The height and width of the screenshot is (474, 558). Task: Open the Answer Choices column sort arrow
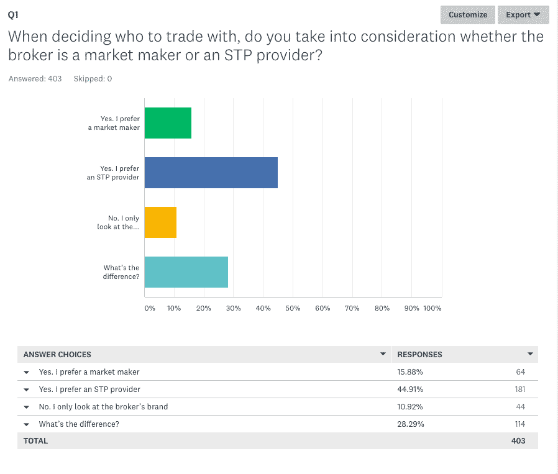point(383,354)
